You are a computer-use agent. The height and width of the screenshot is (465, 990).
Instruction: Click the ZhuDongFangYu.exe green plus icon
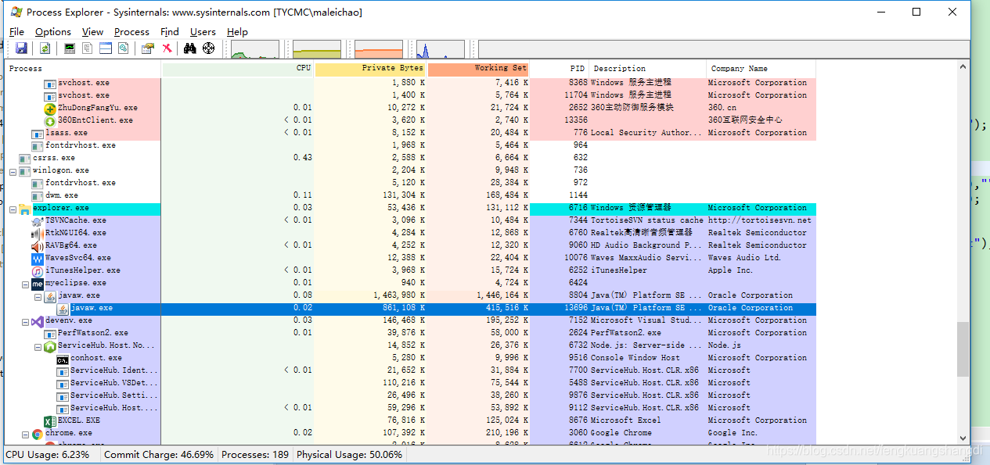tap(50, 108)
